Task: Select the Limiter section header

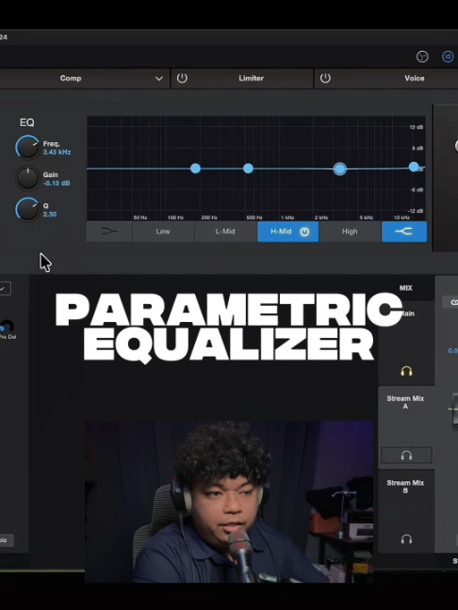Action: tap(252, 78)
